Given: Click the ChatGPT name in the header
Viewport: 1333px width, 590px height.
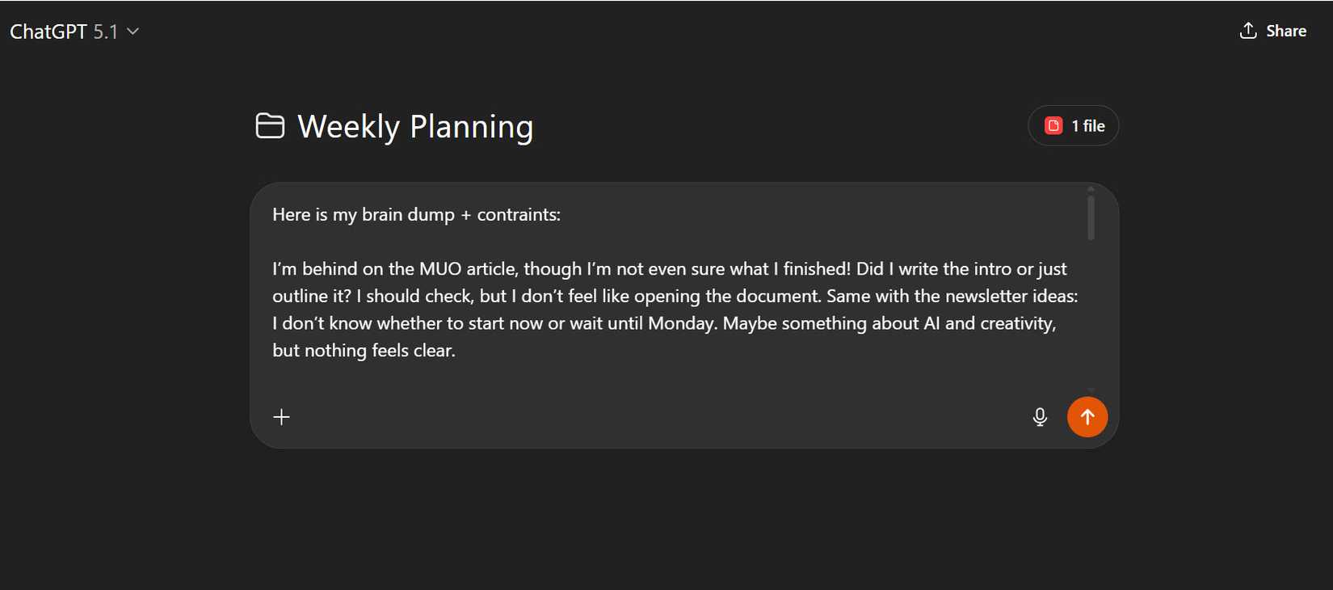Looking at the screenshot, I should [x=48, y=32].
